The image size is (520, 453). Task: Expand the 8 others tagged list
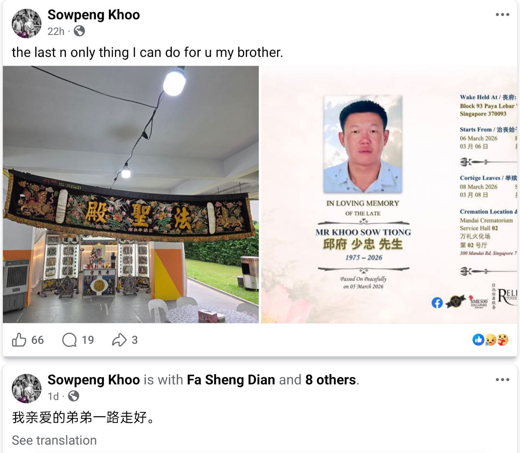[331, 380]
